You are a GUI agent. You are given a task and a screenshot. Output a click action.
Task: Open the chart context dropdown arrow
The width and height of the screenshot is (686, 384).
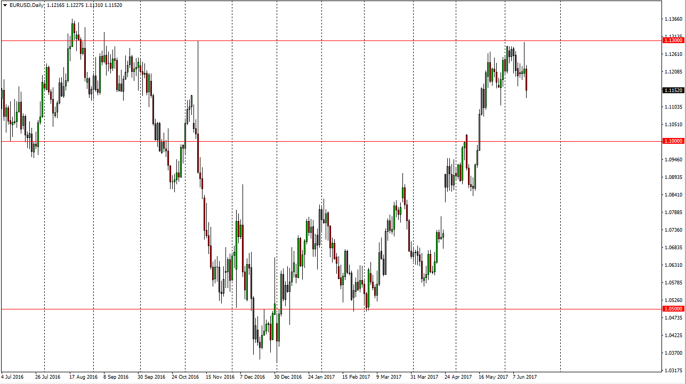pyautogui.click(x=5, y=4)
